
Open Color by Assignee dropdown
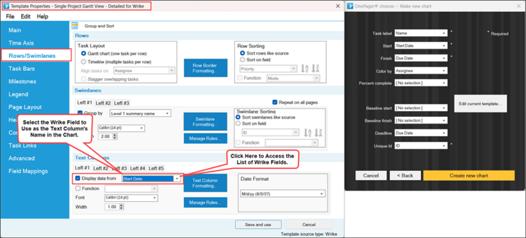(421, 71)
